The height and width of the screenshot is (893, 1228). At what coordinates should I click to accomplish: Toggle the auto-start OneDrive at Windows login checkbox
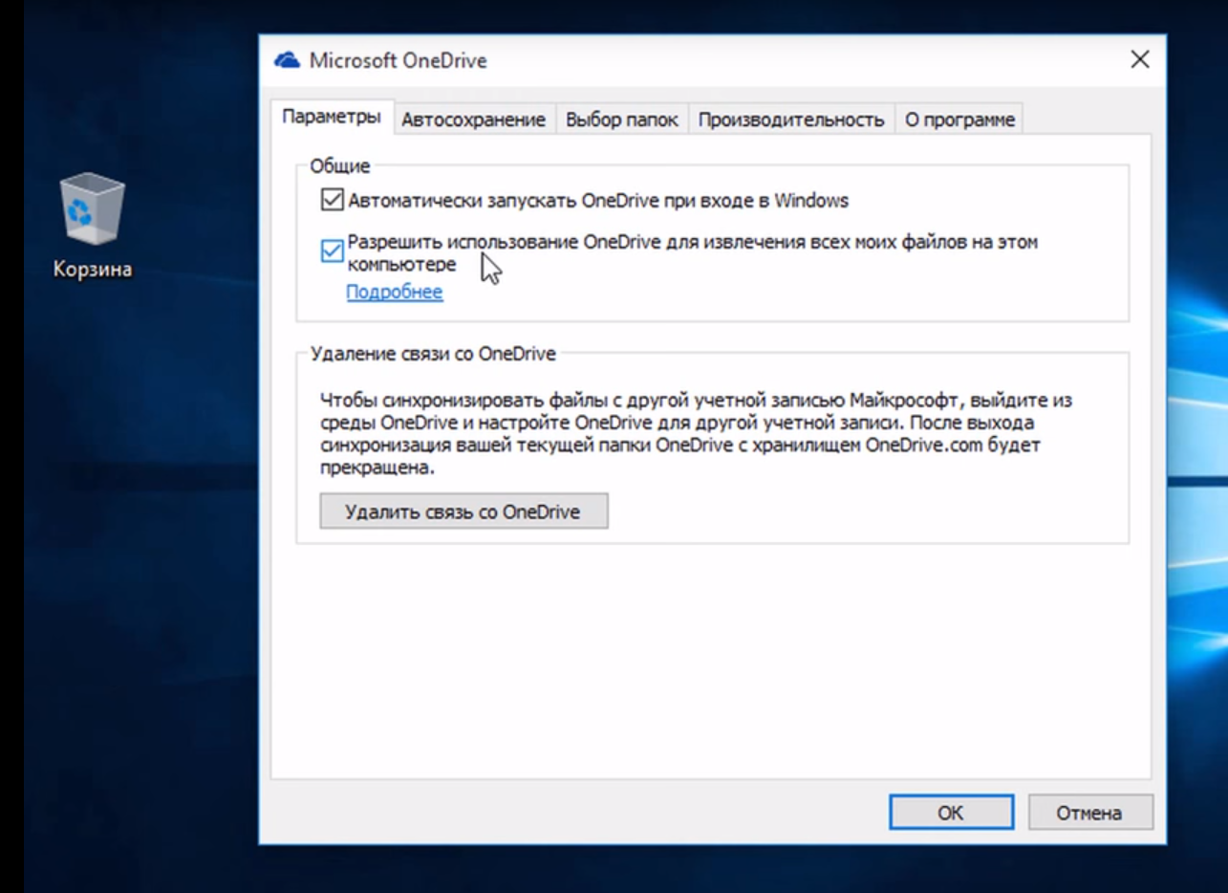pos(332,201)
